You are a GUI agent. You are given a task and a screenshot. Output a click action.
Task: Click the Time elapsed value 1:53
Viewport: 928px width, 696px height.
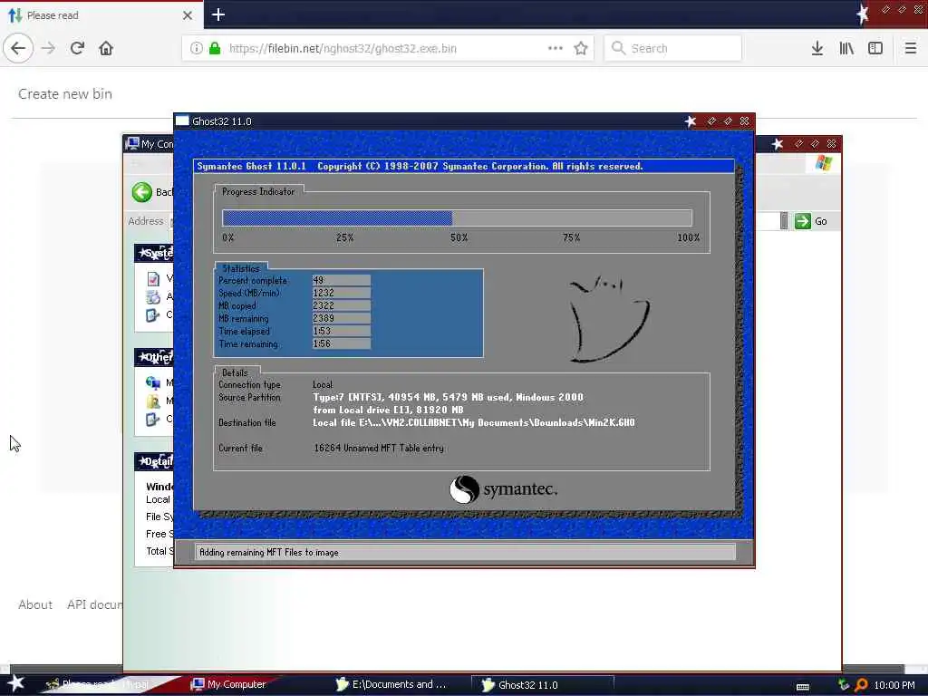point(342,331)
